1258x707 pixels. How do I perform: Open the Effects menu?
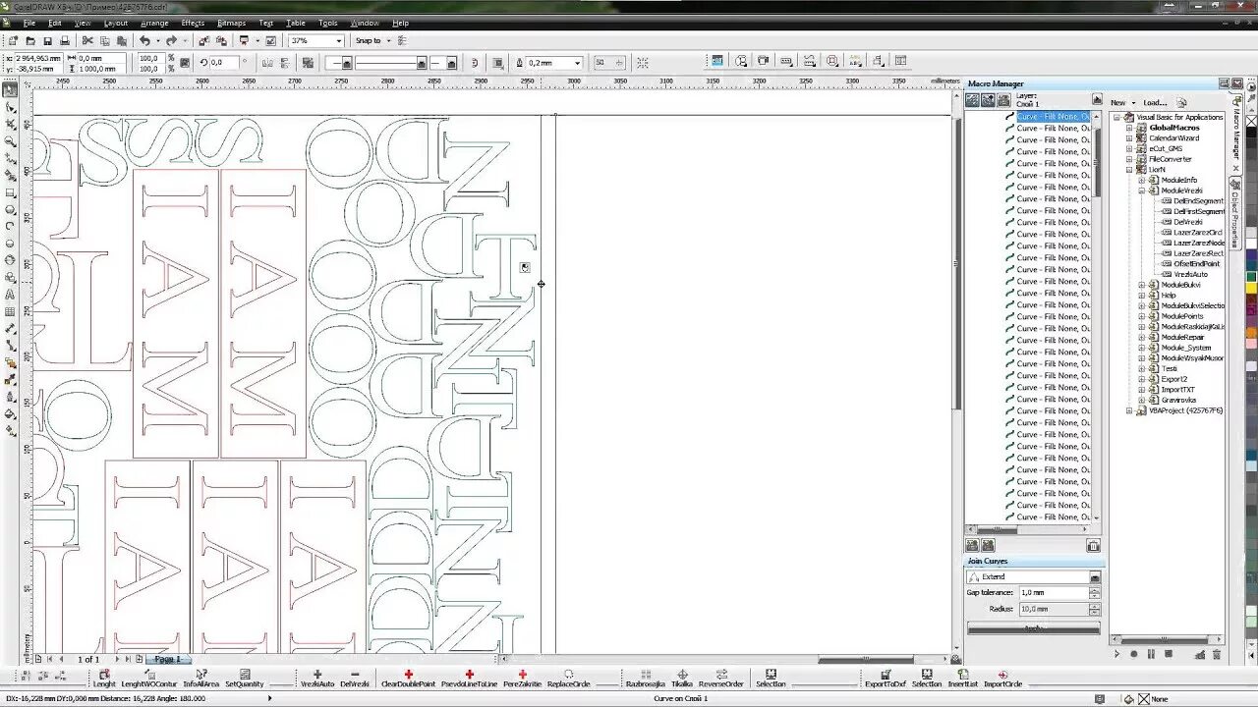tap(193, 23)
